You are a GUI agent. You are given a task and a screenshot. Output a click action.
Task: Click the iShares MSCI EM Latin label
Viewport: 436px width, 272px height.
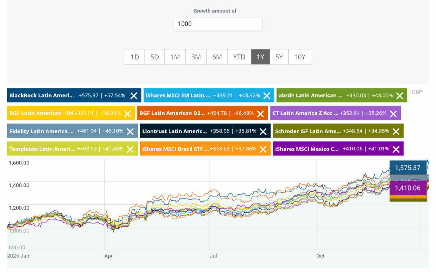click(x=178, y=96)
